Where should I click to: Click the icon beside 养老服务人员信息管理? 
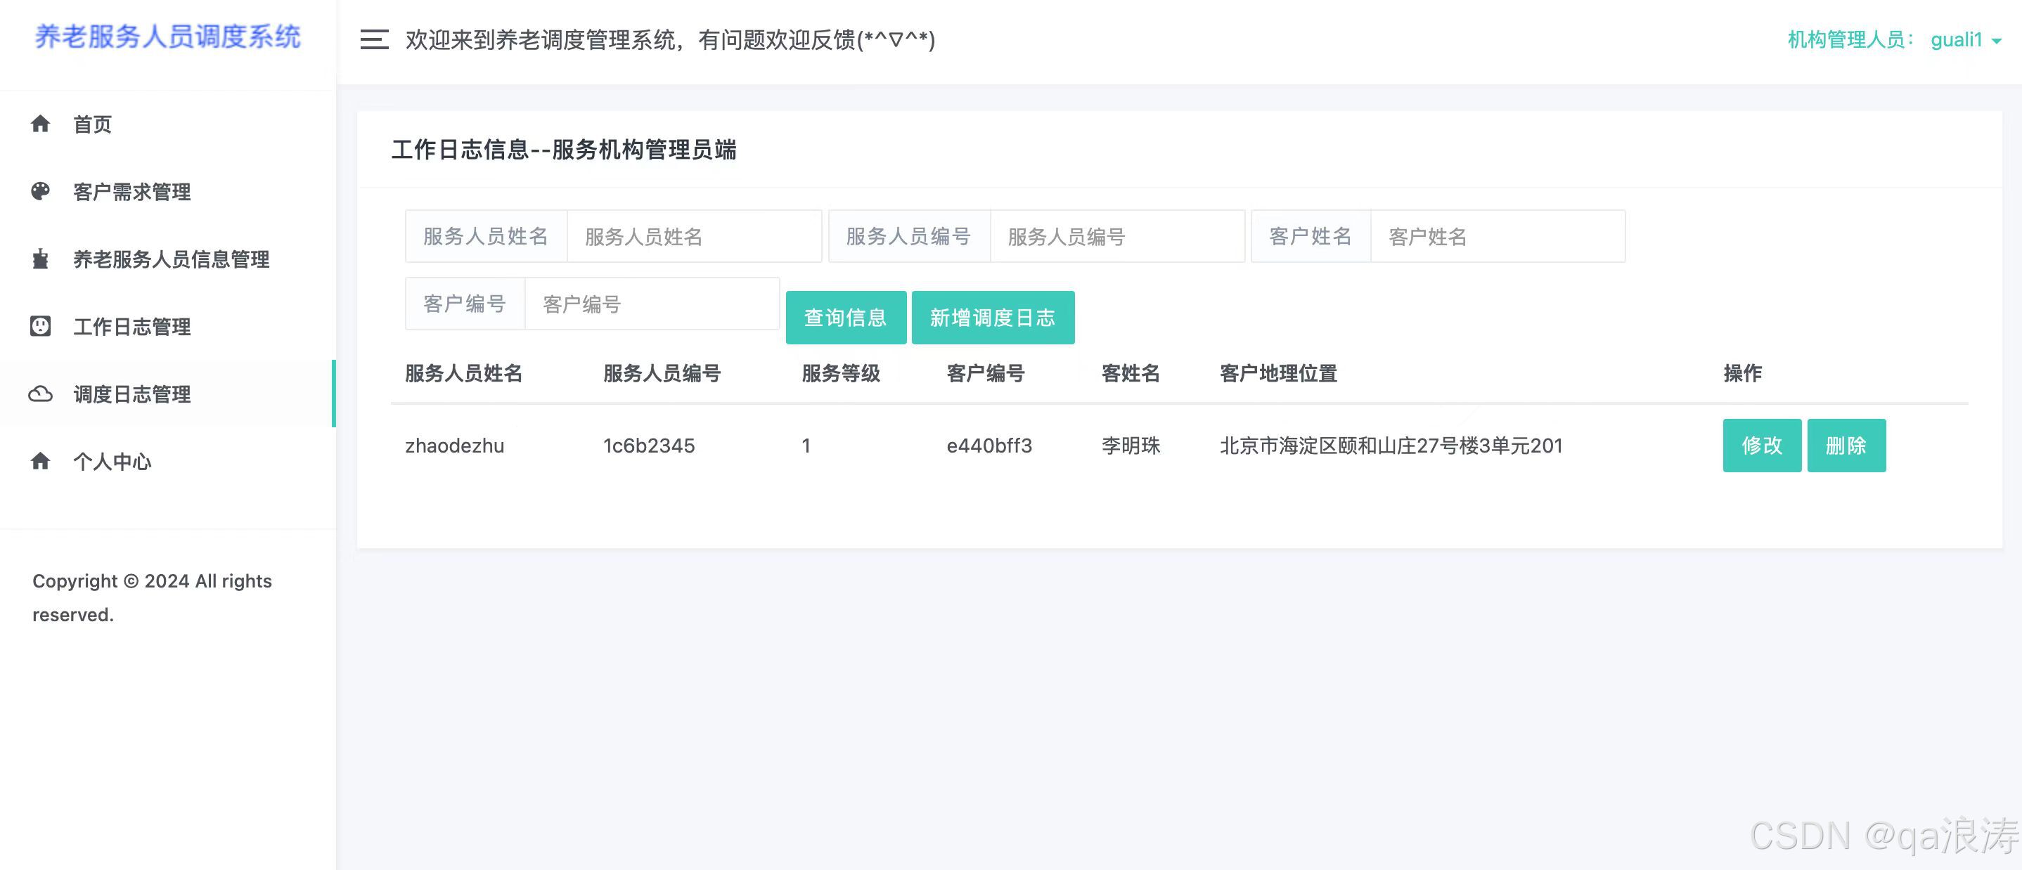click(40, 259)
